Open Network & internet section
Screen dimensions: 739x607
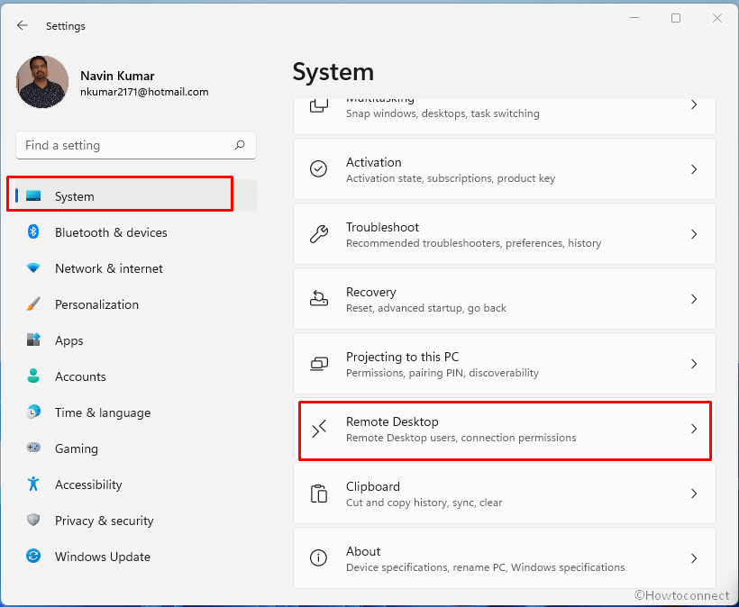tap(136, 268)
